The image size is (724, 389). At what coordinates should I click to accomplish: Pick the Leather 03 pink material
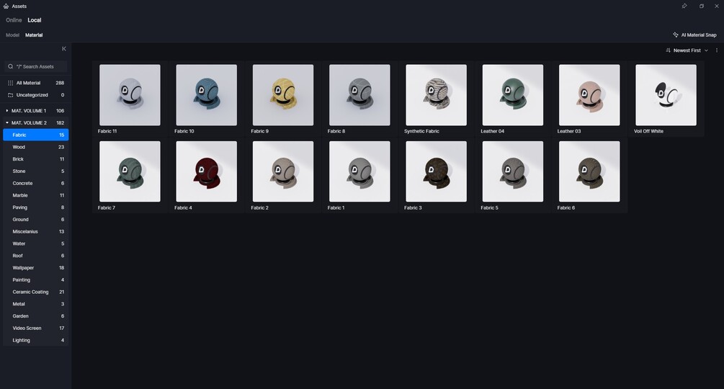(589, 94)
